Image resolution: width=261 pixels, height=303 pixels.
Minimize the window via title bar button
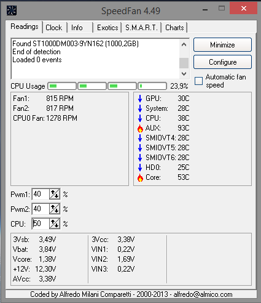[x=205, y=9]
